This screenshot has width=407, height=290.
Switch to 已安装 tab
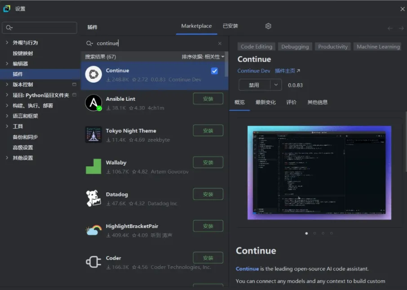230,26
